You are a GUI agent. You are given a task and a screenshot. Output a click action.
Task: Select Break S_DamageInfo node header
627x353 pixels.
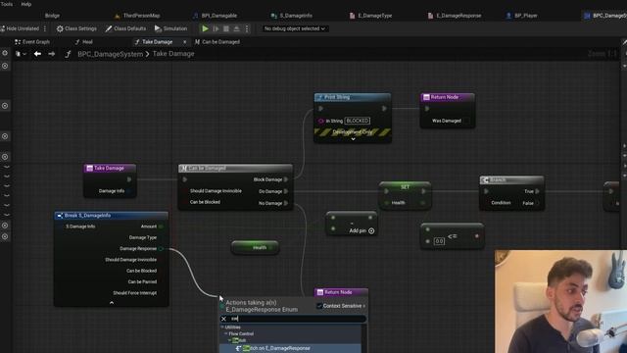[x=111, y=216]
